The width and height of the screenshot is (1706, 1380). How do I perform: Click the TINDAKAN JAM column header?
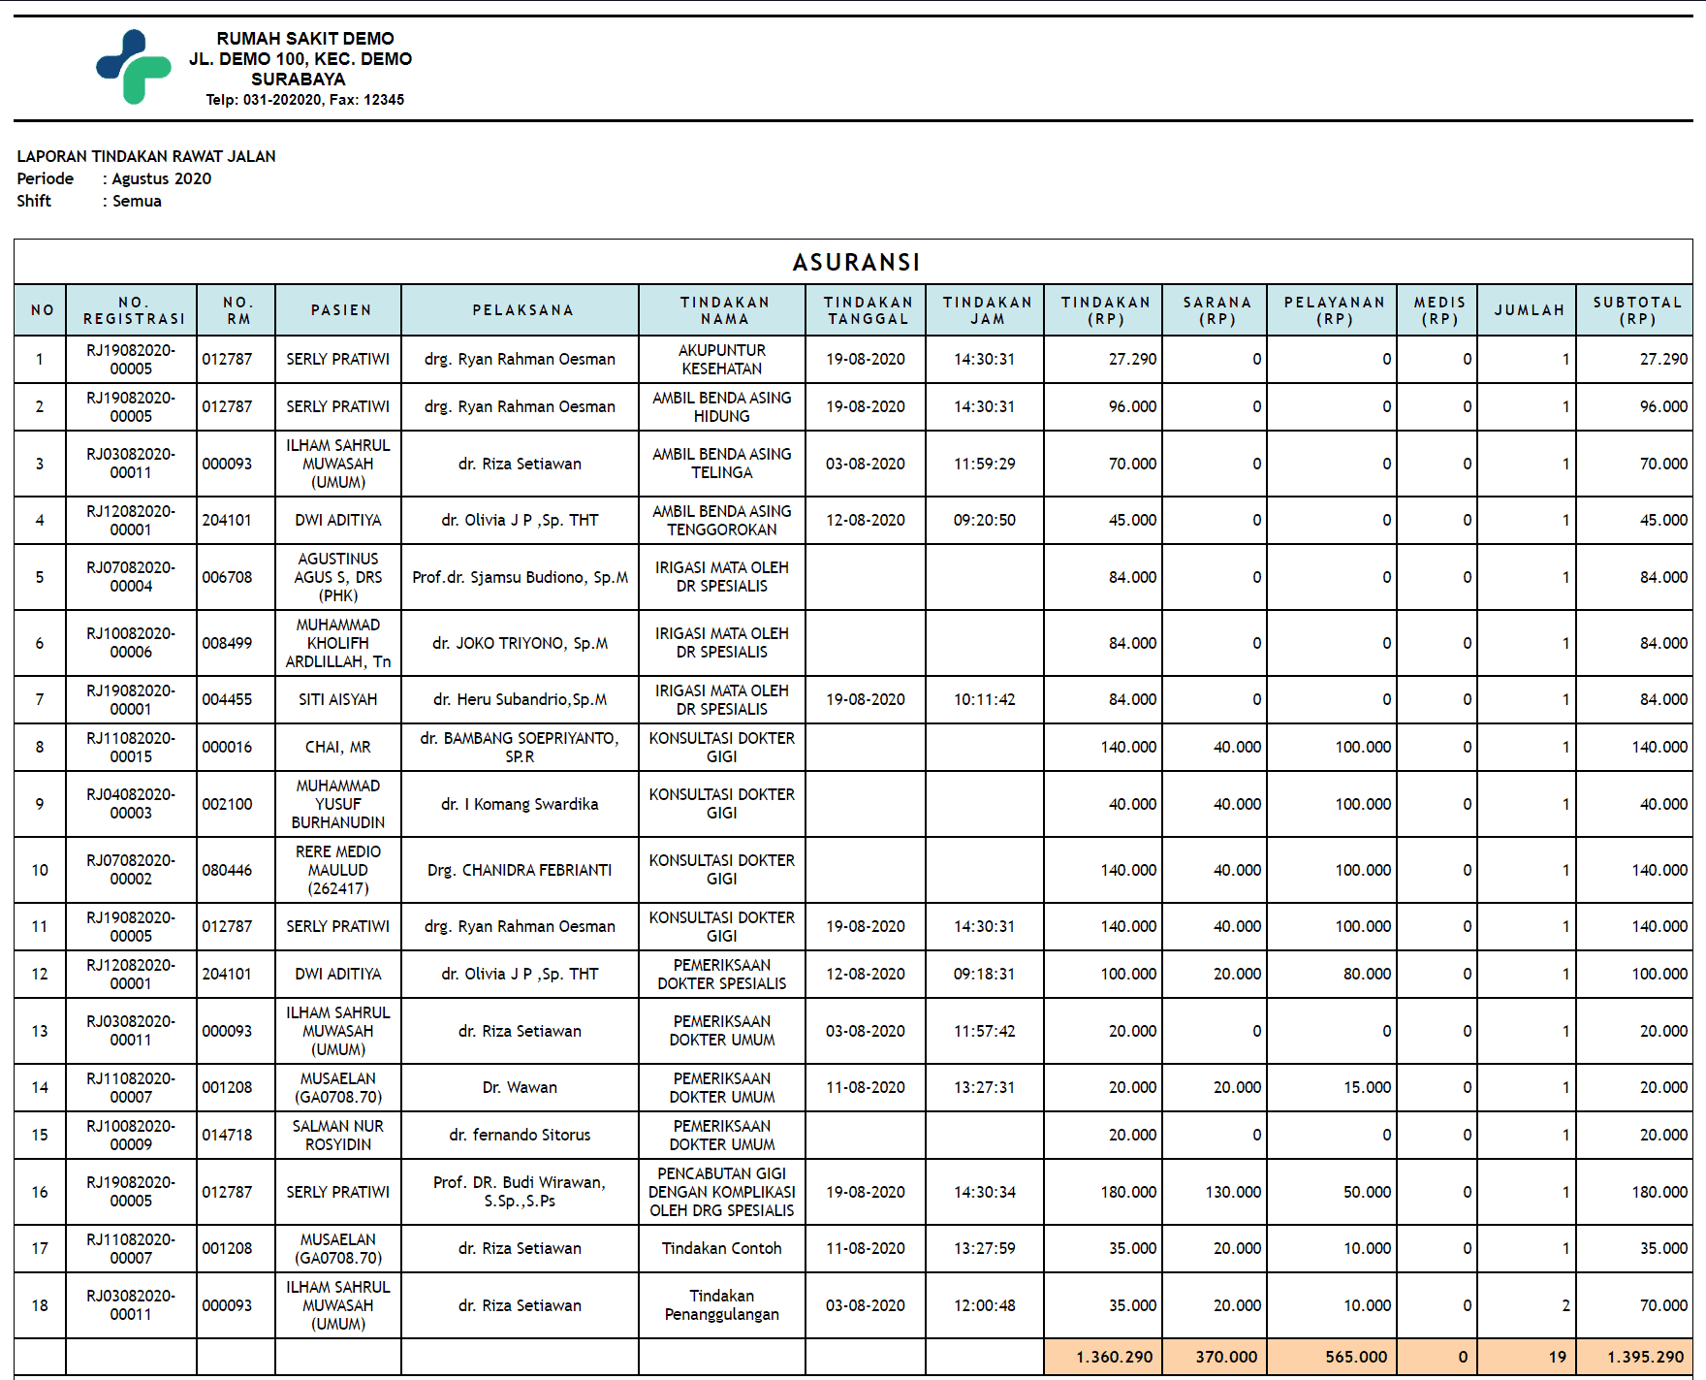click(x=987, y=310)
